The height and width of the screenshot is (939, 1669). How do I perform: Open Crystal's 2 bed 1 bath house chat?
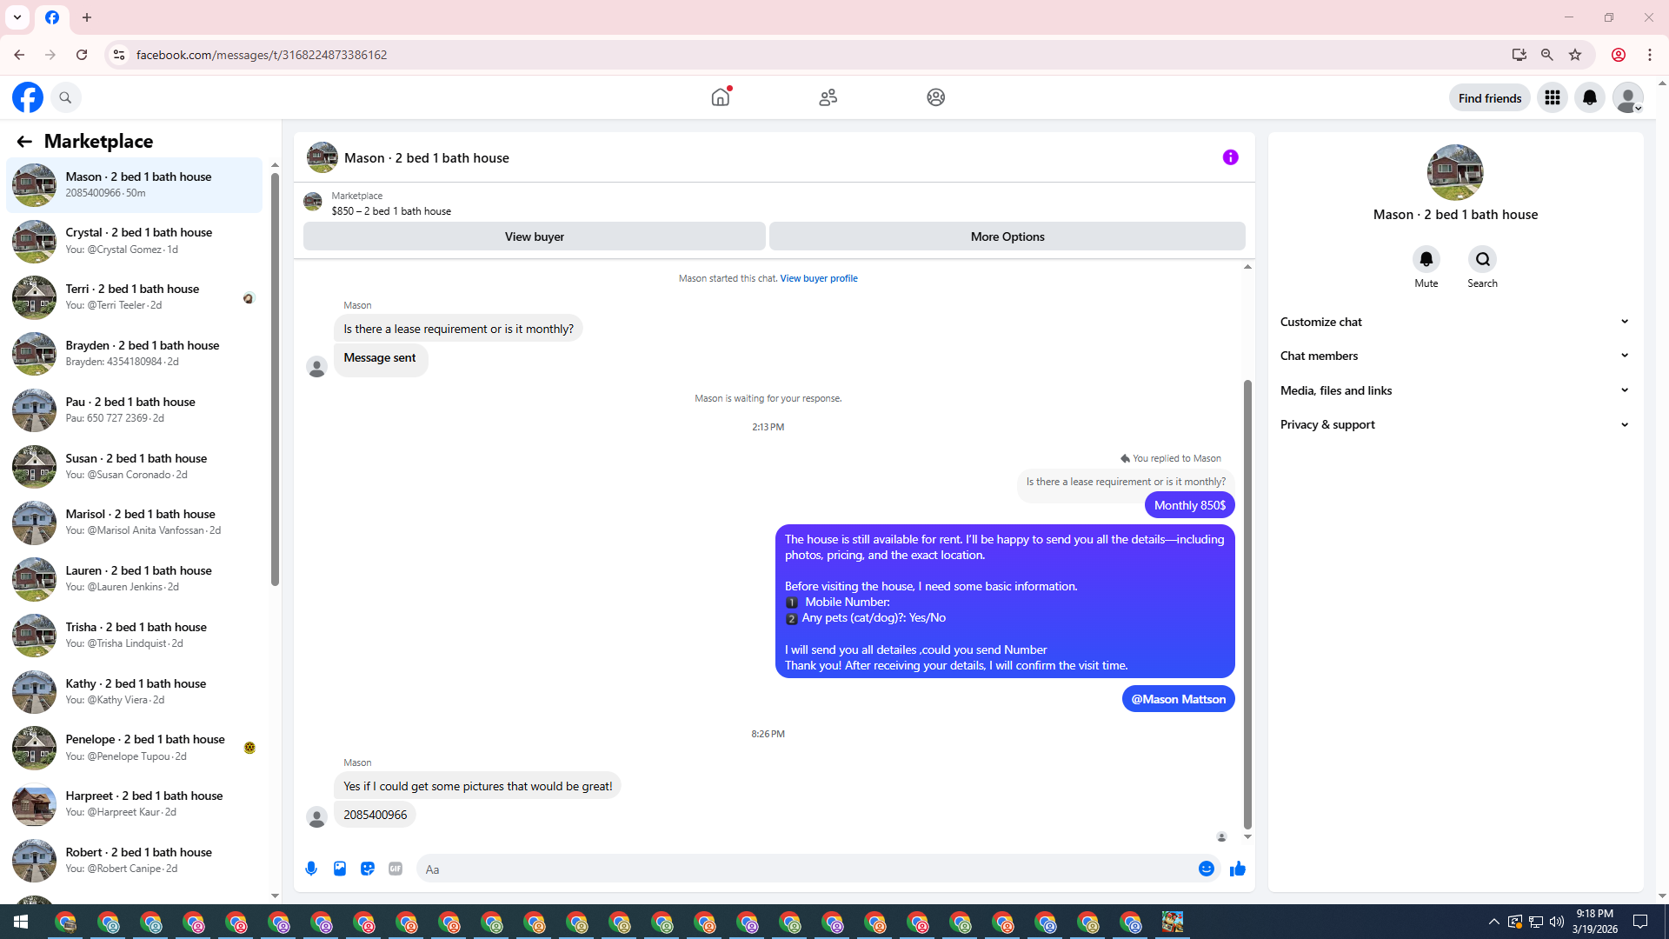coord(139,241)
